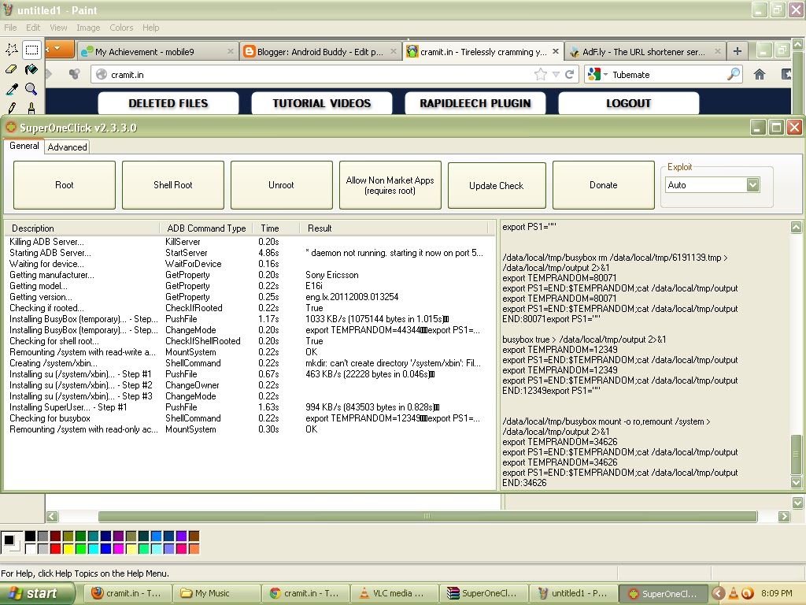
Task: Open the Windows start menu
Action: 38,593
